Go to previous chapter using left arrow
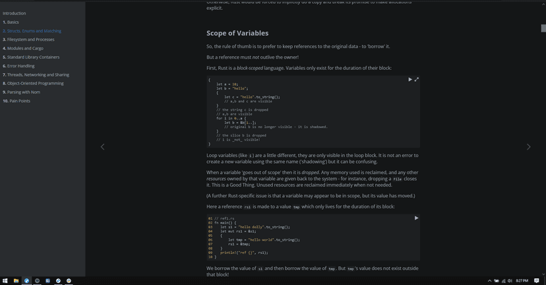Screen dimensions: 546x285 point(102,146)
